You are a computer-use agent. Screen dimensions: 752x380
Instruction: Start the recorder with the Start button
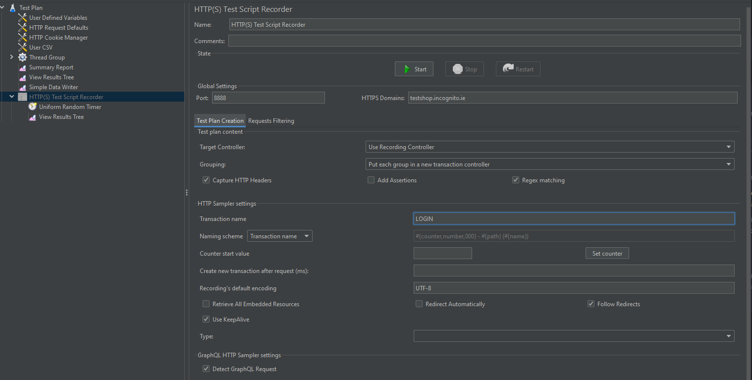(414, 69)
